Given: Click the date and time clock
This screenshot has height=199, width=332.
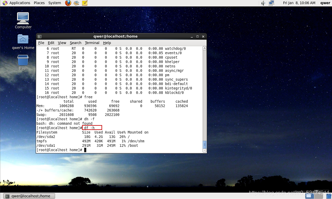Looking at the screenshot, I should click(299, 3).
